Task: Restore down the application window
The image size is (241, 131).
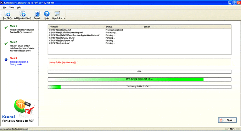Action: coord(235,2)
